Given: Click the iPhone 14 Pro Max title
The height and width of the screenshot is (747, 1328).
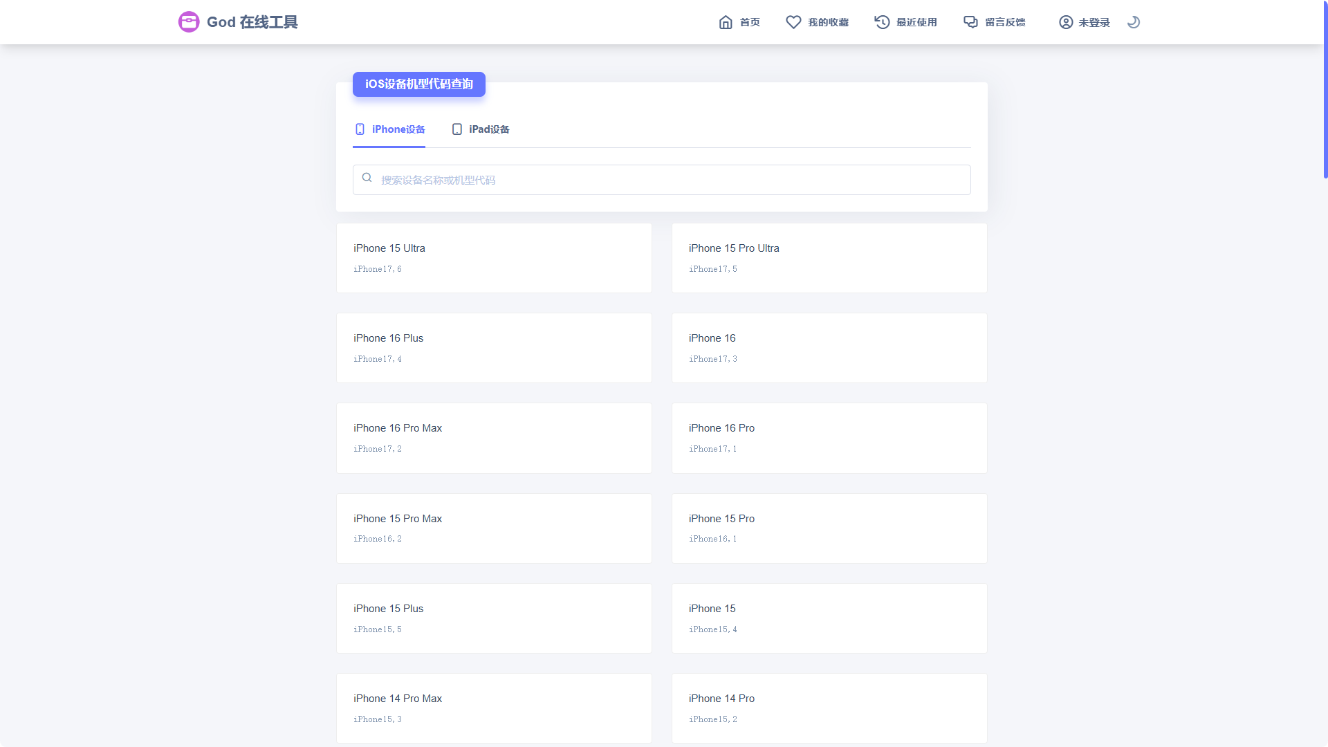Looking at the screenshot, I should 398,699.
